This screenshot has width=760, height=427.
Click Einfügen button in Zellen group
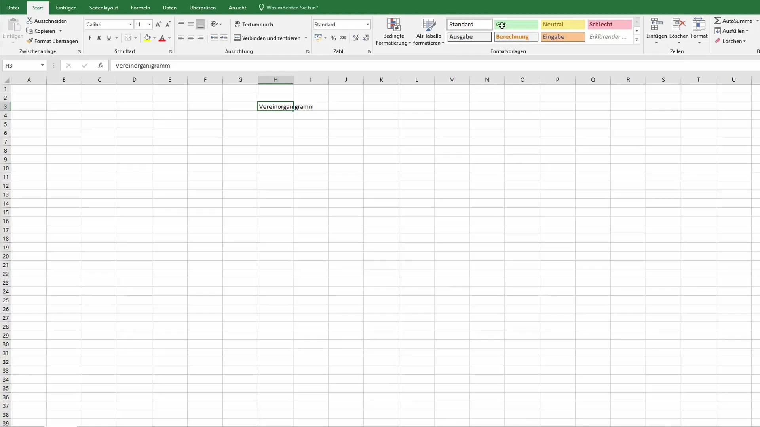657,31
